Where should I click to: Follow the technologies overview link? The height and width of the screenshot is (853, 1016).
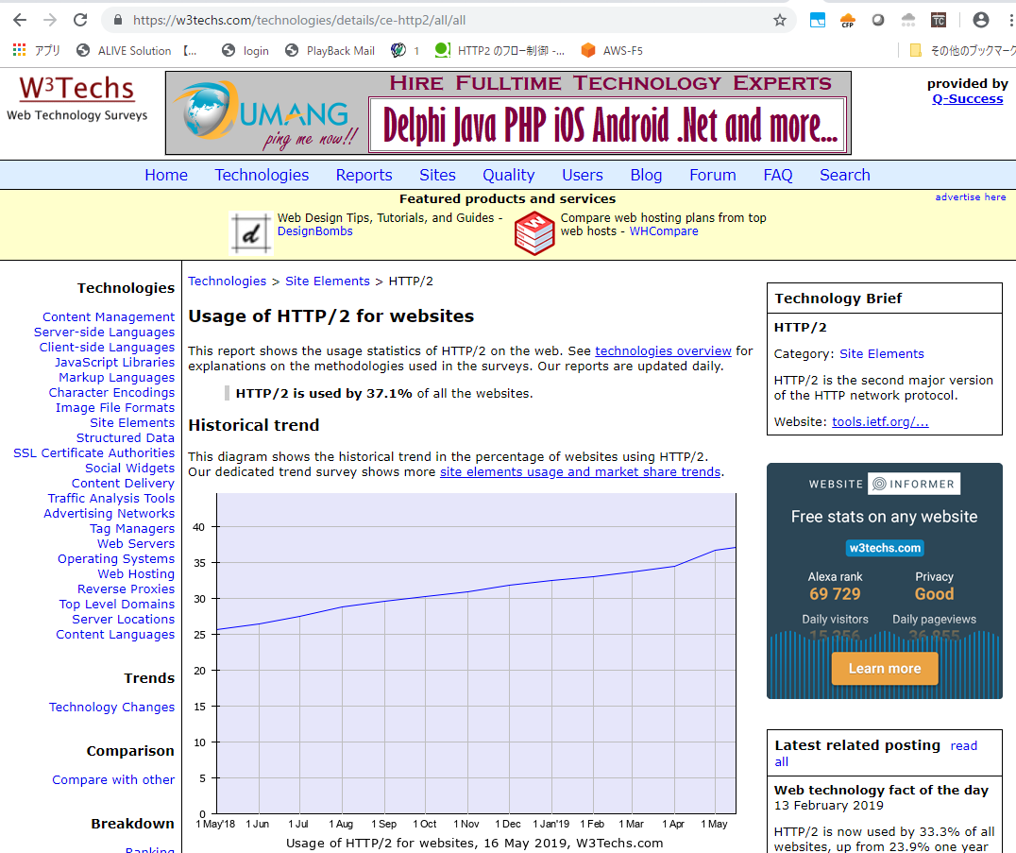663,351
